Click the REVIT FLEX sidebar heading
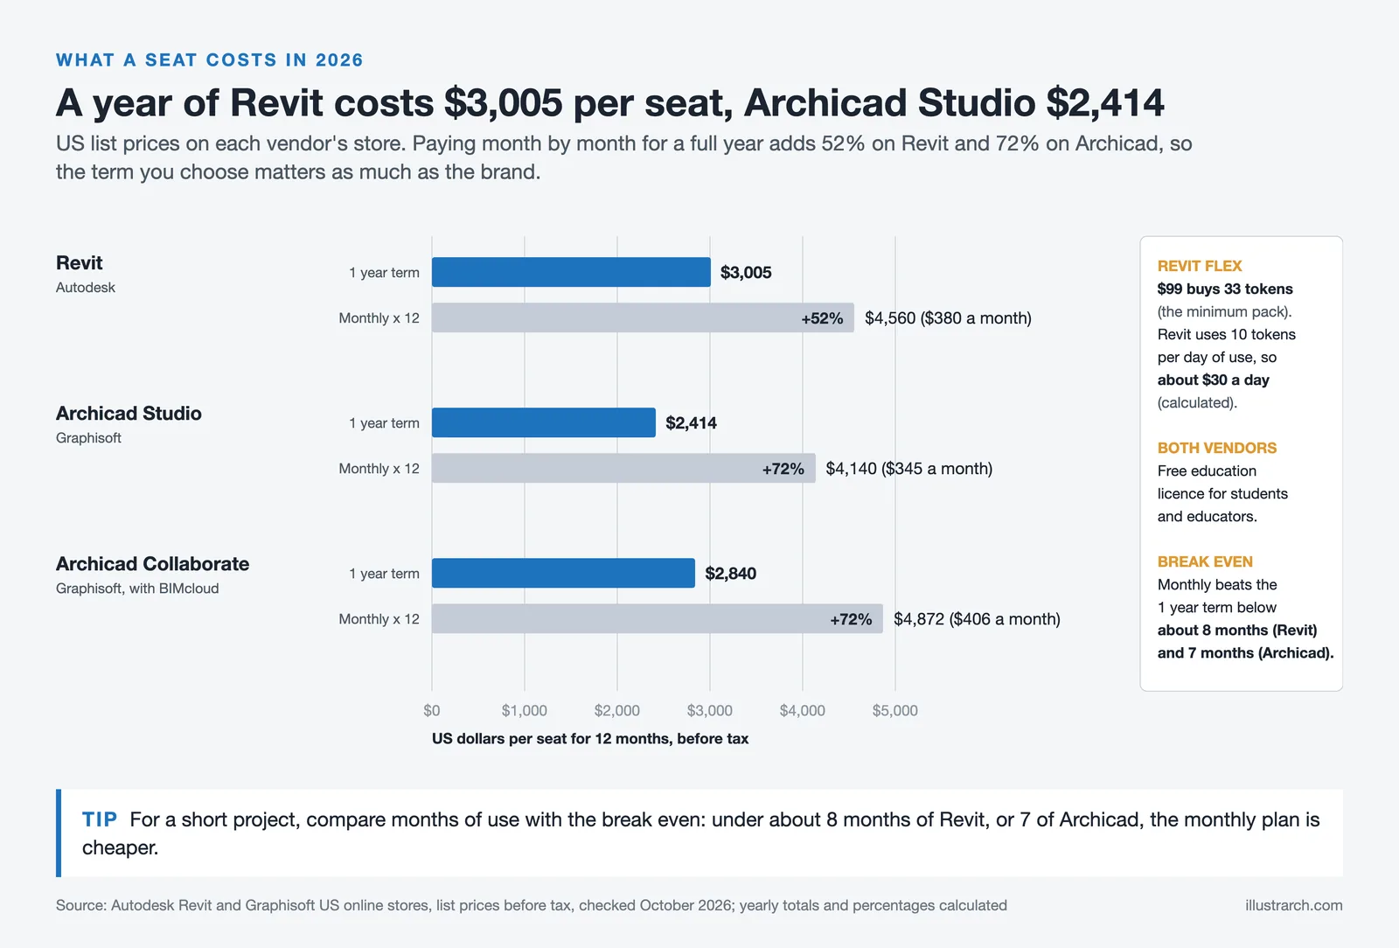The image size is (1399, 948). (1200, 266)
